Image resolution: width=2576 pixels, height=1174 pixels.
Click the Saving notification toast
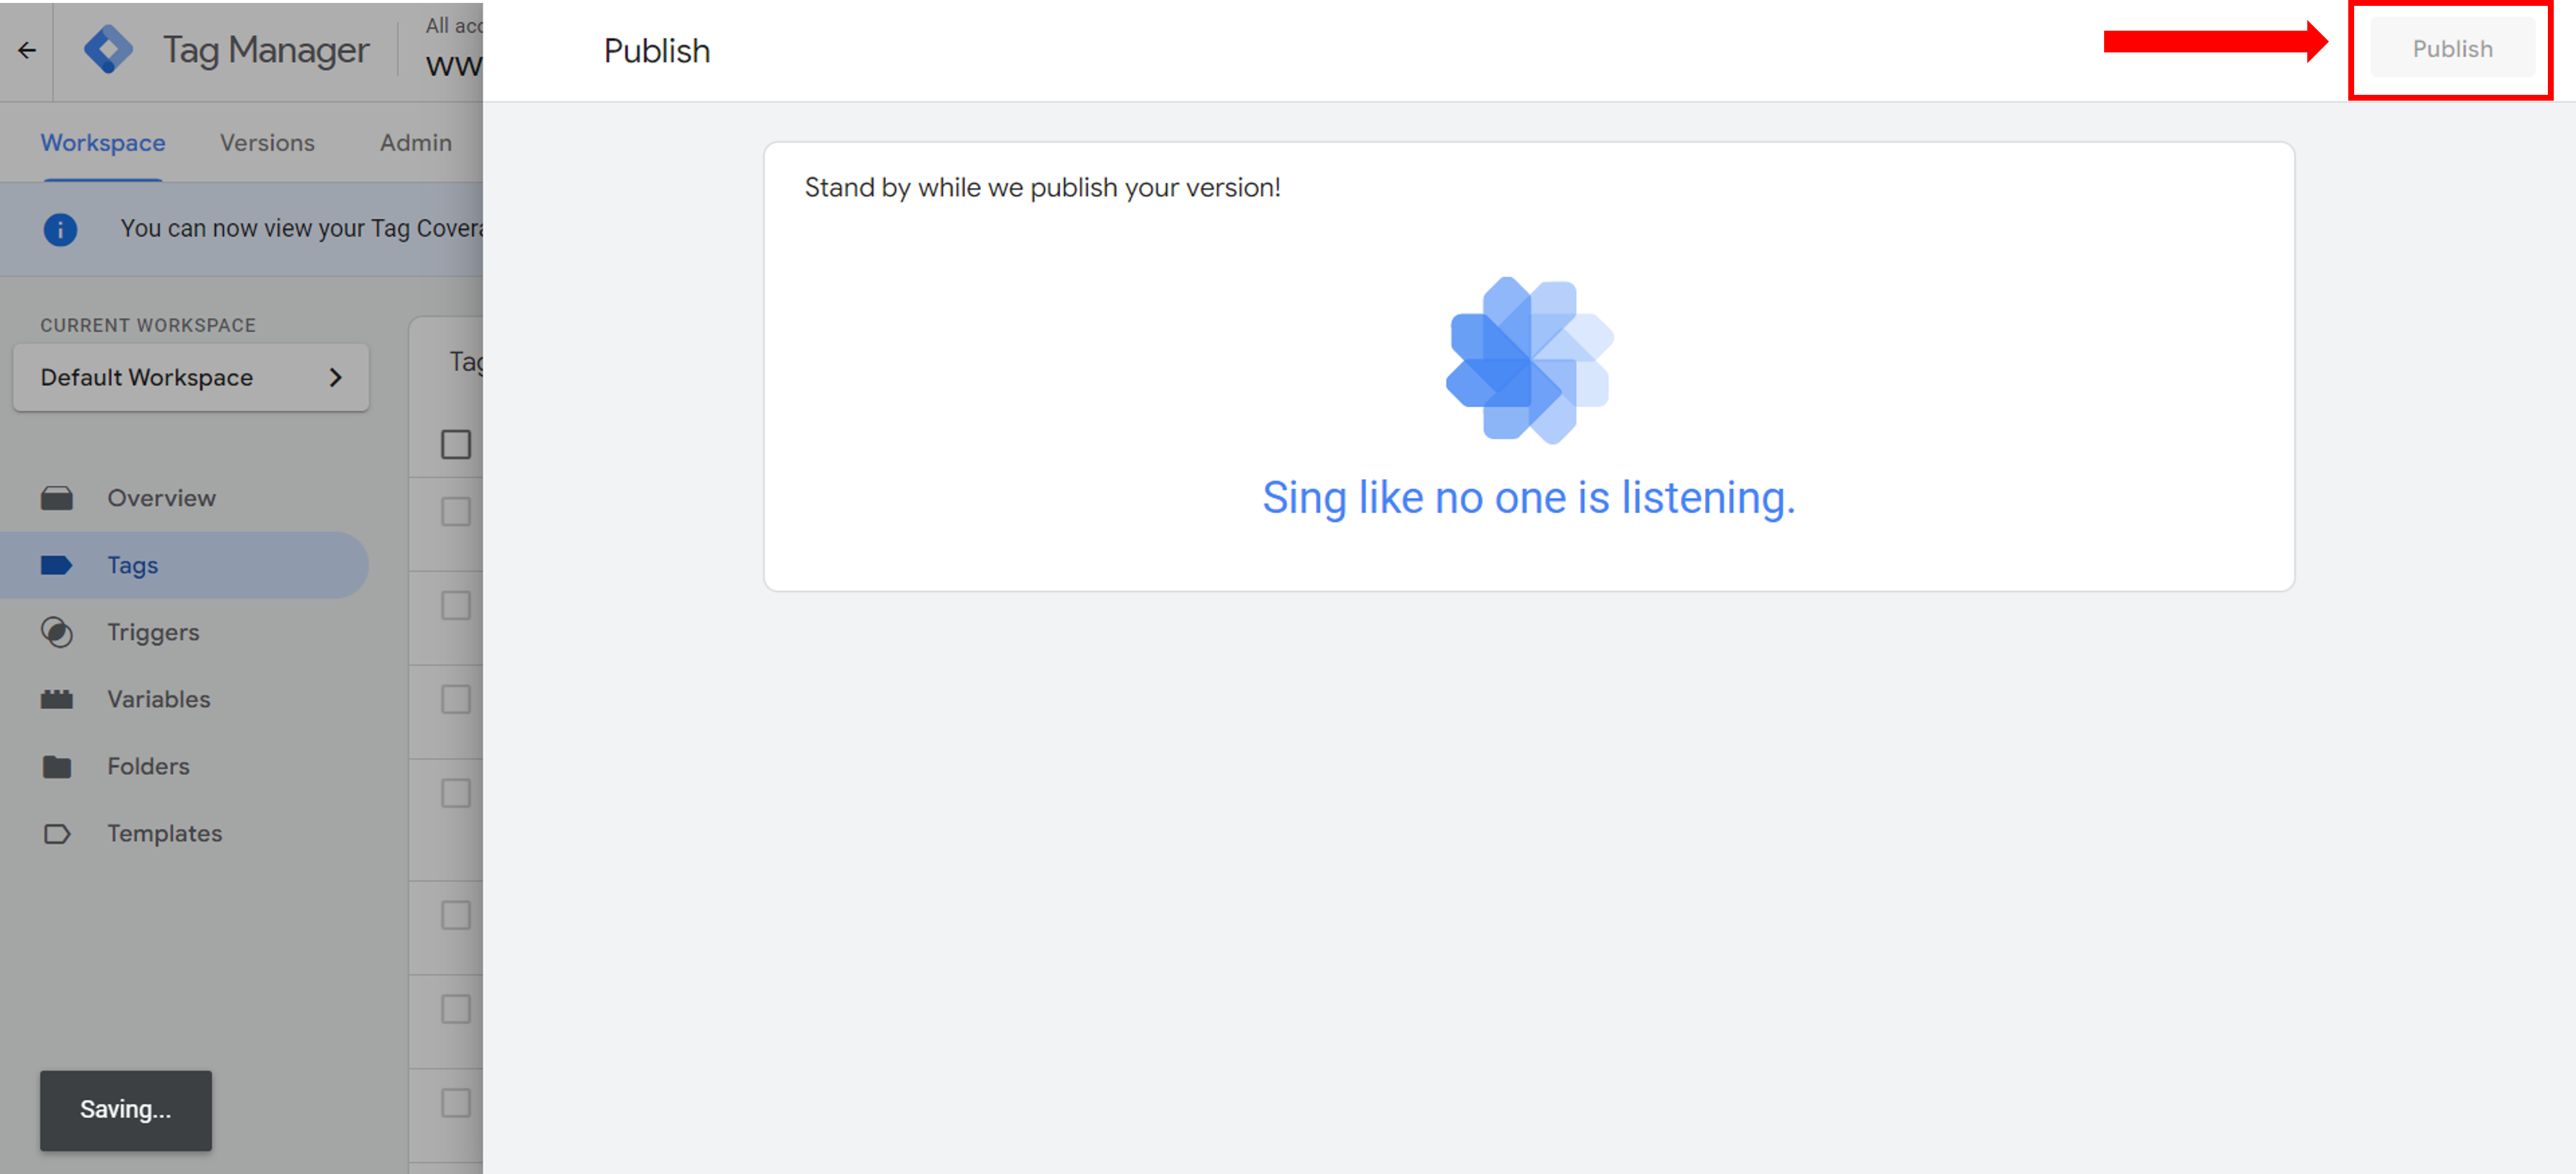click(126, 1110)
